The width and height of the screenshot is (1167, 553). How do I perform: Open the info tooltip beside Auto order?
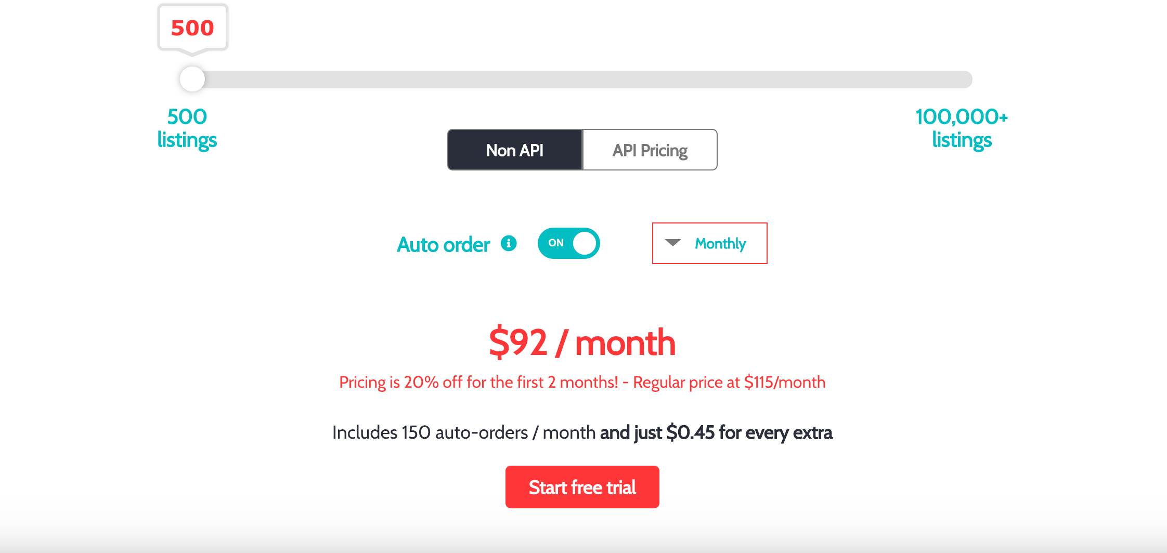(x=509, y=243)
